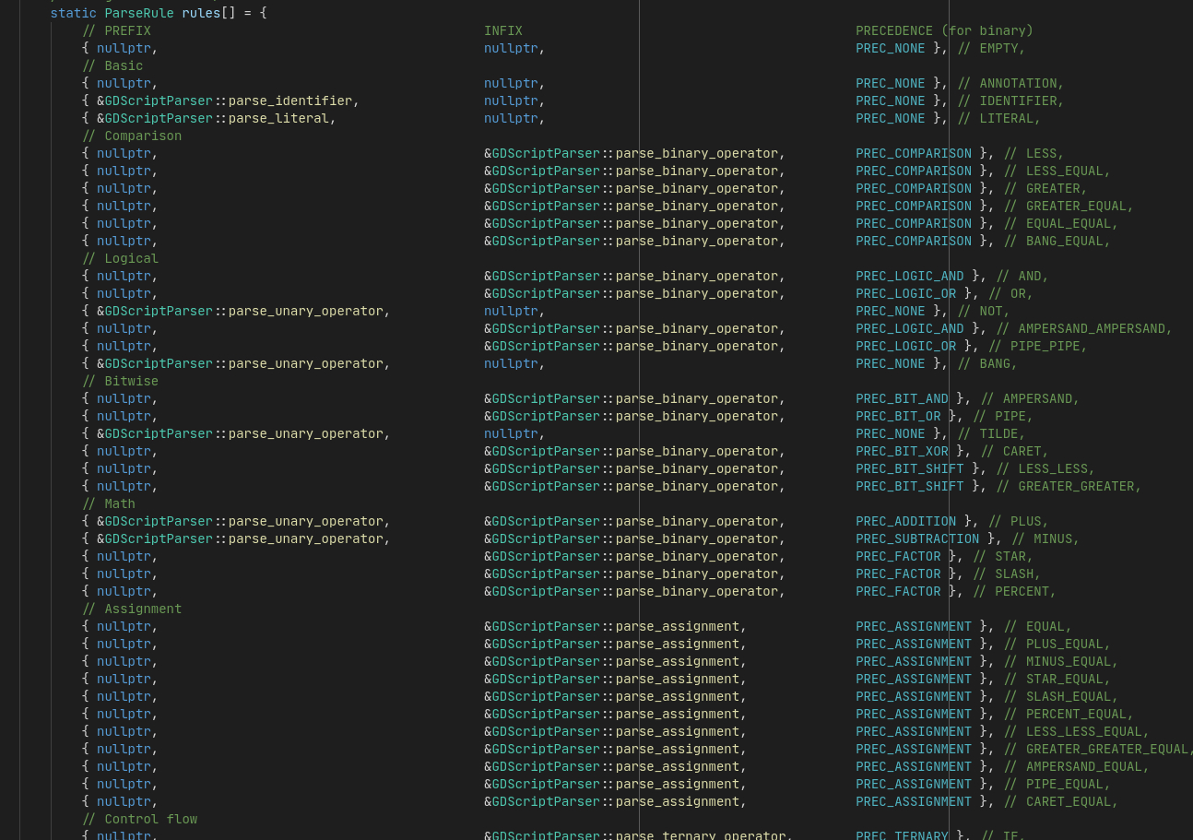Click the // Math section comment
1193x840 pixels.
coord(109,503)
